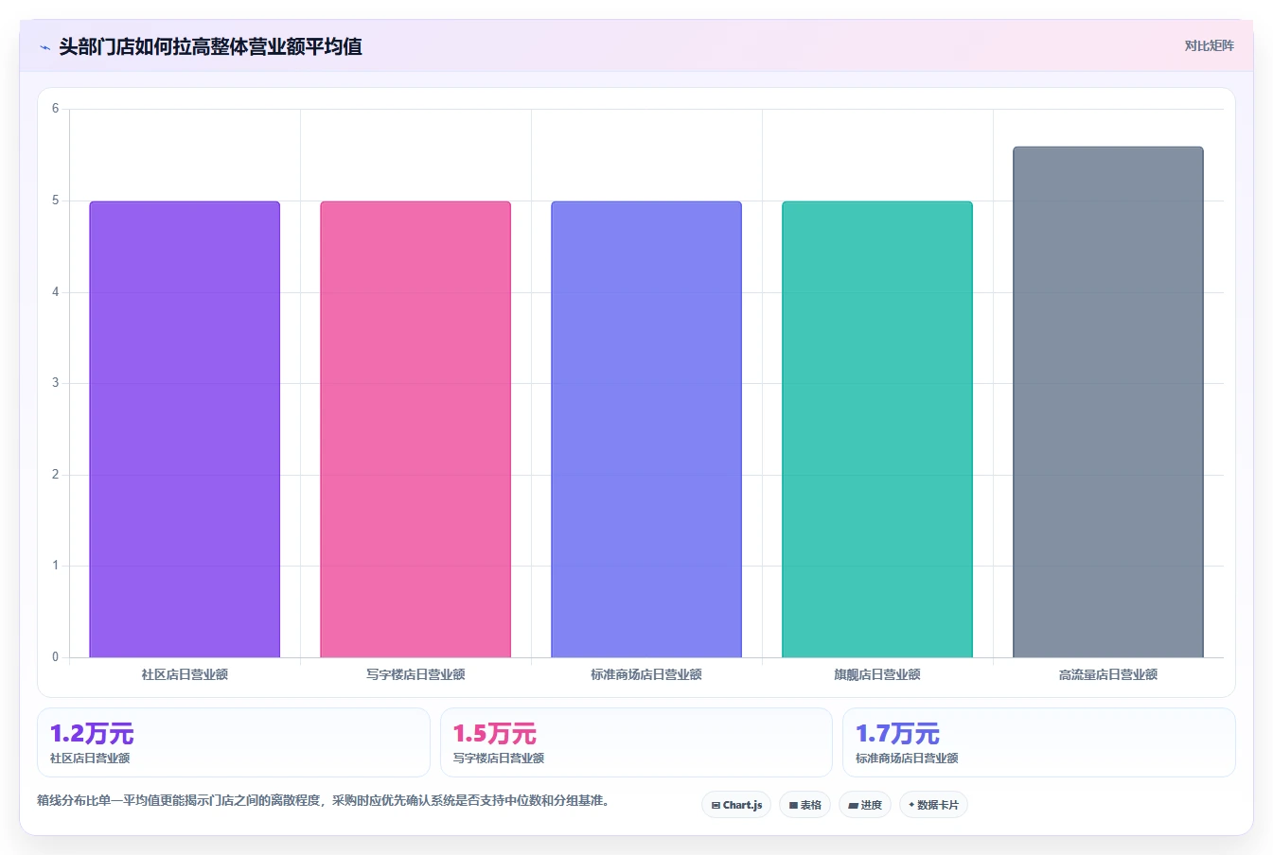Click the blue 标准商场店日营业额 bar
Viewport: 1273px width, 855px height.
point(646,429)
